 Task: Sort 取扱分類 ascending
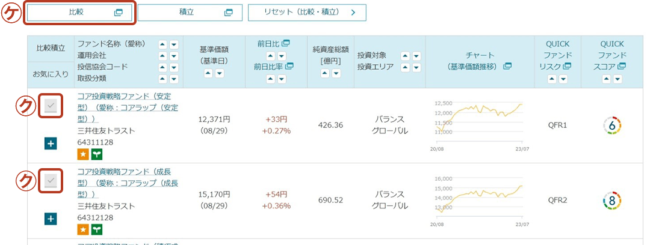tap(163, 79)
